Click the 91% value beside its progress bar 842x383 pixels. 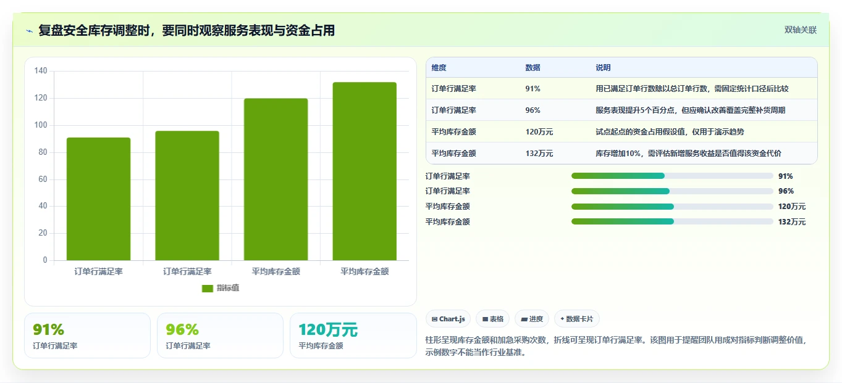click(786, 176)
